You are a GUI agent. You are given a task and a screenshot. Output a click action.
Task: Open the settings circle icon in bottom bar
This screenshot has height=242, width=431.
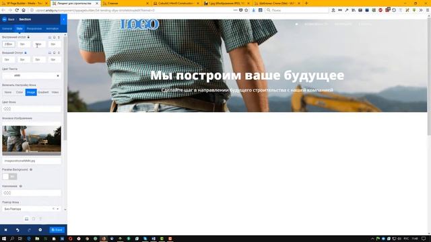click(40, 230)
